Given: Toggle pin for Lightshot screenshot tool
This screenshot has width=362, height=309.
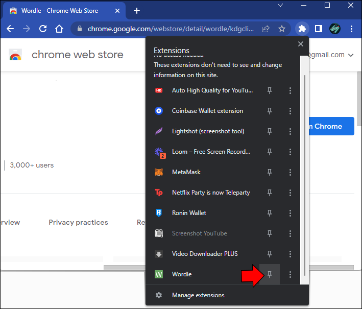Looking at the screenshot, I should 270,131.
